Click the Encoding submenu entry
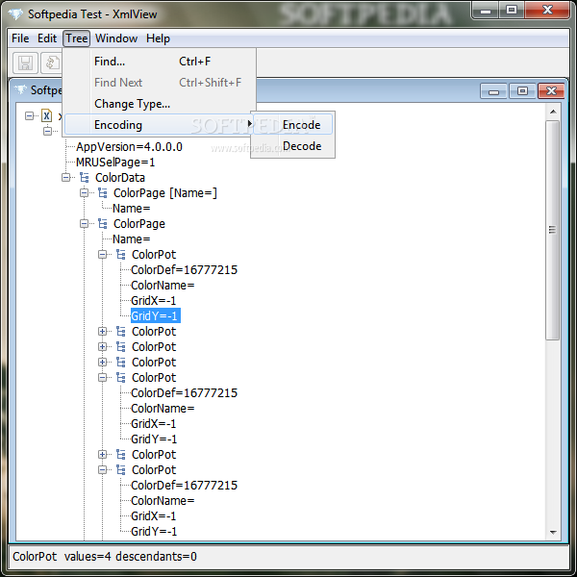The height and width of the screenshot is (577, 577). point(160,125)
